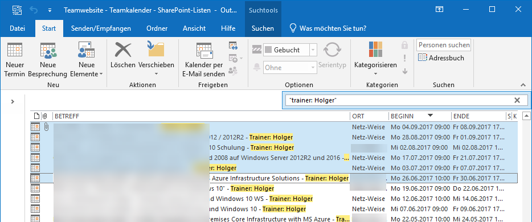
Task: Select the appointment starting Mo 17.07.2017 09:00
Action: click(x=274, y=158)
